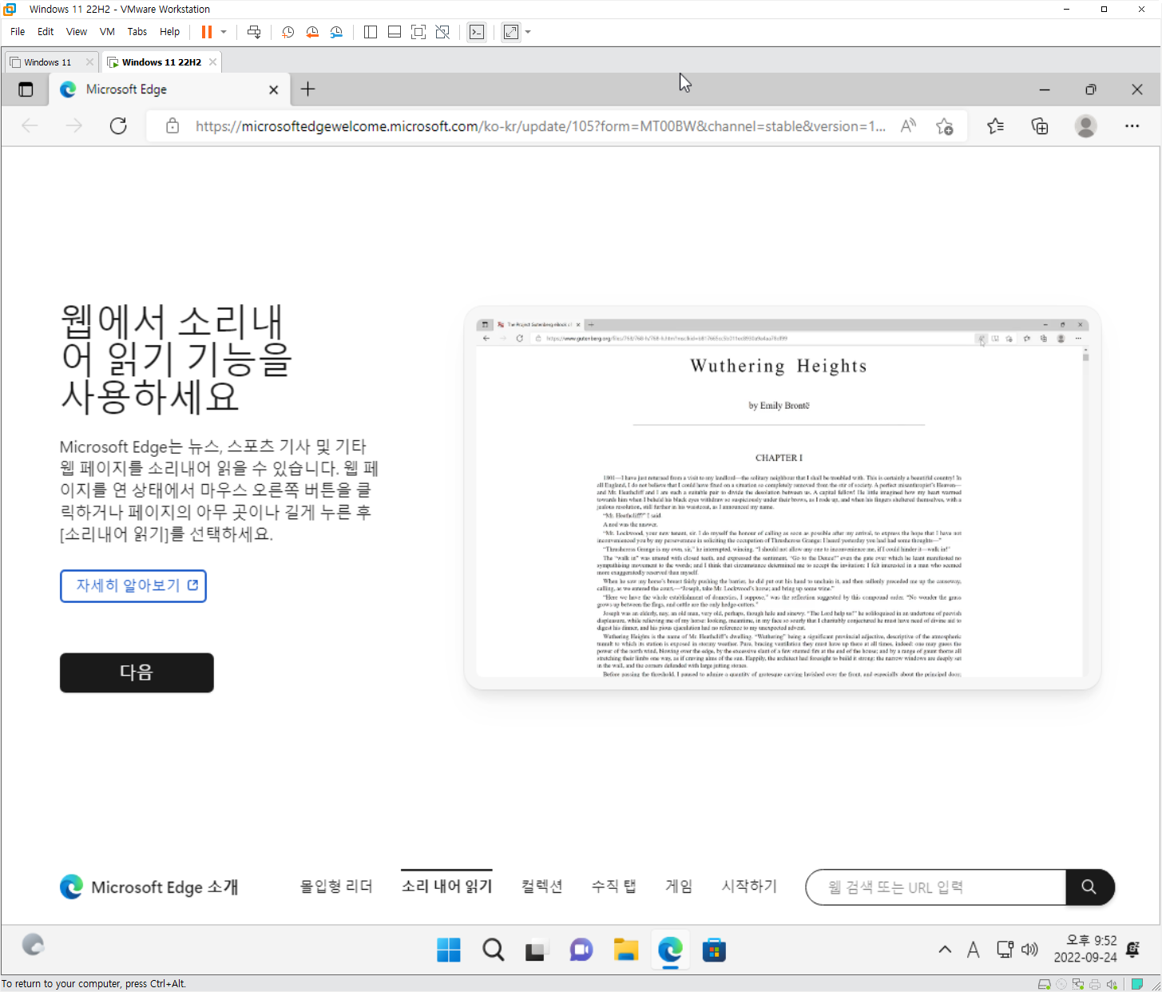
Task: Open the snapshot manager wrench icon
Action: (336, 32)
